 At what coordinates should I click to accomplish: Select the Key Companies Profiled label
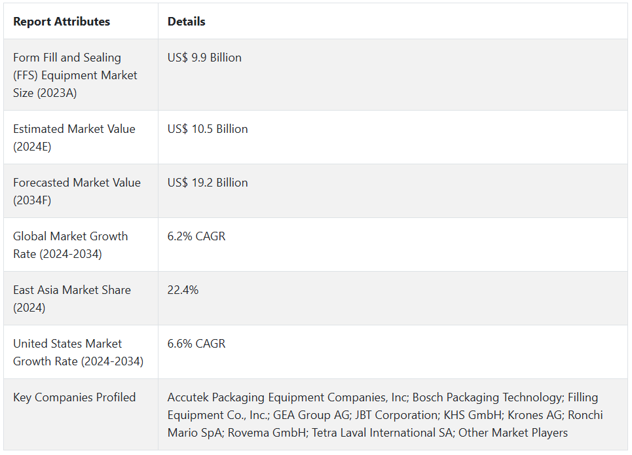tap(75, 397)
